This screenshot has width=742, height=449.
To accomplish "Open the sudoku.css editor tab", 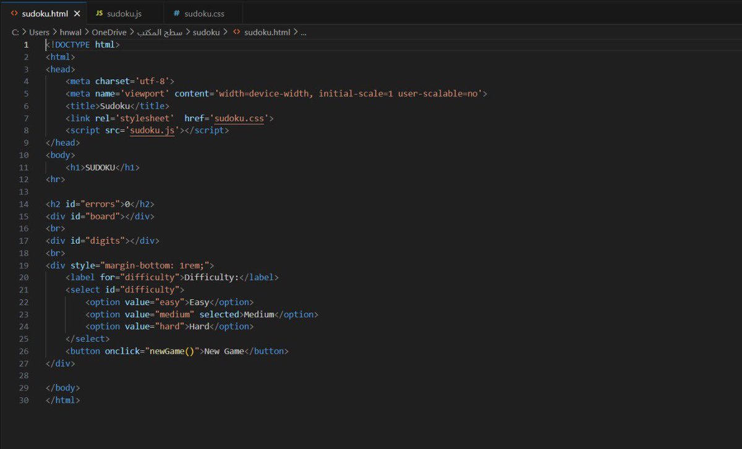I will pyautogui.click(x=203, y=13).
